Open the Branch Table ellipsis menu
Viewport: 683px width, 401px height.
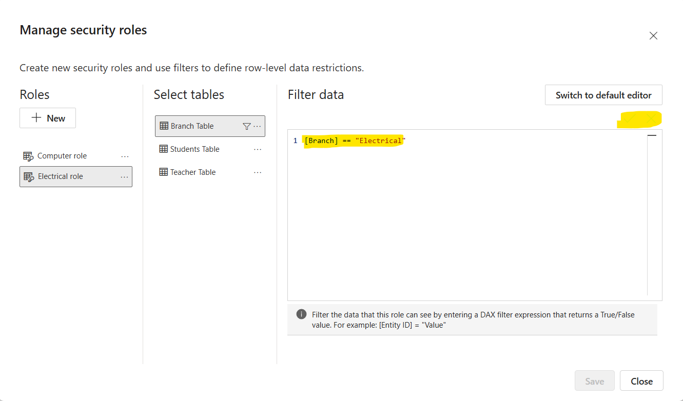[258, 126]
